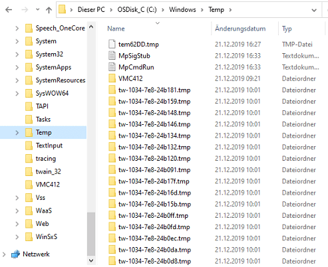328x267 pixels.
Task: Expand the Temp folder in tree
Action: [17, 132]
